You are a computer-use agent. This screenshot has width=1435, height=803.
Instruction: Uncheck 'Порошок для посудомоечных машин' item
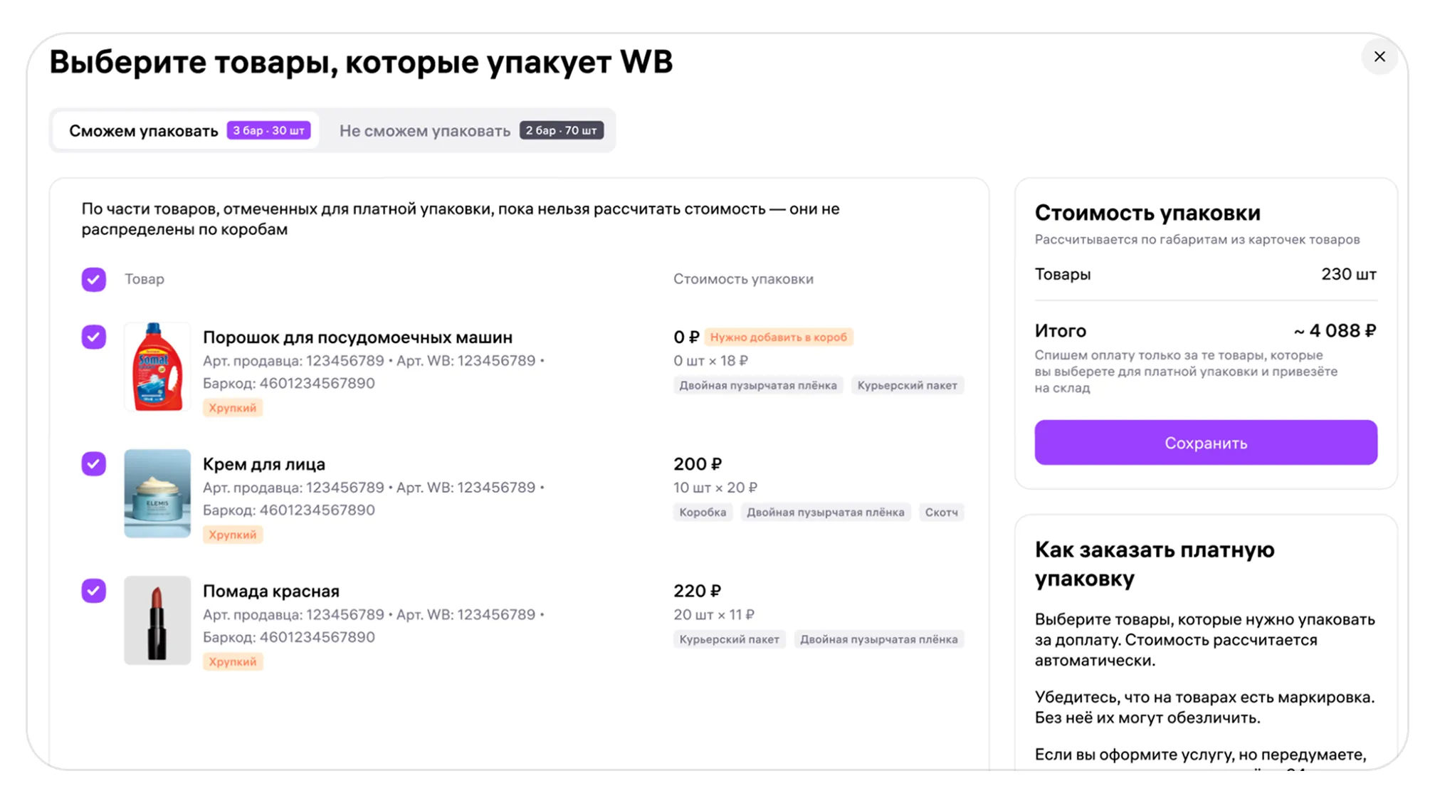click(x=93, y=337)
